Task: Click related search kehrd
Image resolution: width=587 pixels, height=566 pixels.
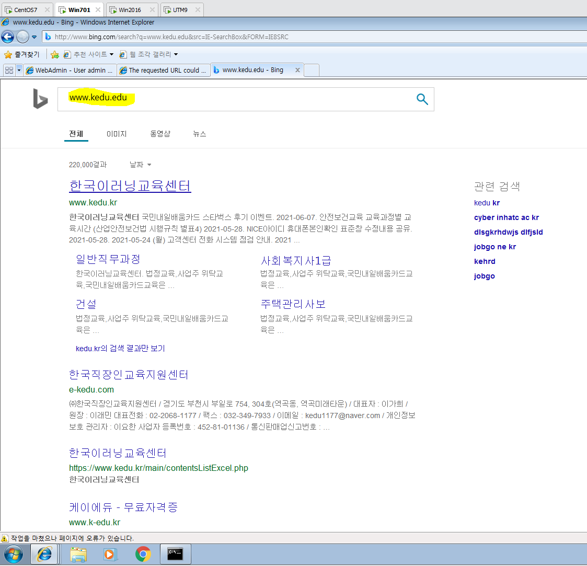Action: tap(485, 261)
